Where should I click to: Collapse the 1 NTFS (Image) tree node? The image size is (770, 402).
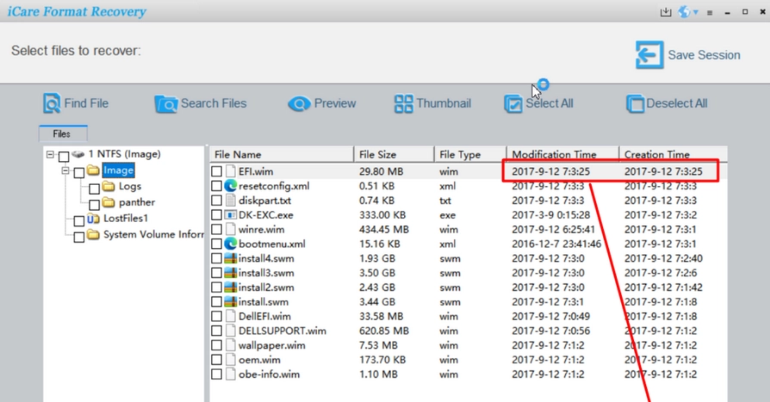click(50, 155)
